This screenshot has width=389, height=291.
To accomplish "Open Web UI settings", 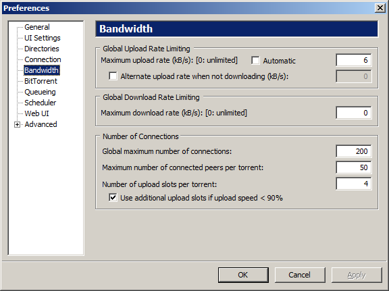I will click(36, 113).
